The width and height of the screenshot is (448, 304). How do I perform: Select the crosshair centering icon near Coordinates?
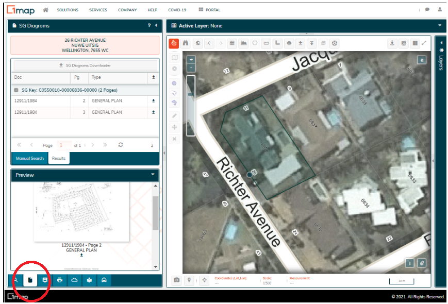[x=205, y=280]
